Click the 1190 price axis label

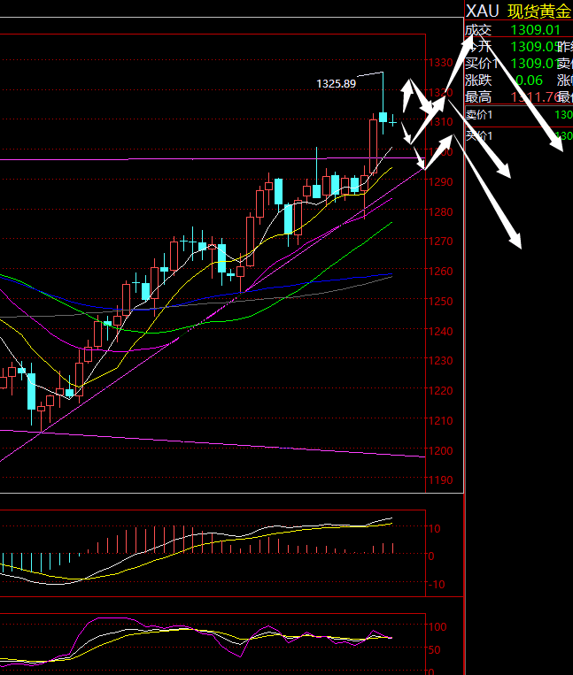tap(440, 480)
